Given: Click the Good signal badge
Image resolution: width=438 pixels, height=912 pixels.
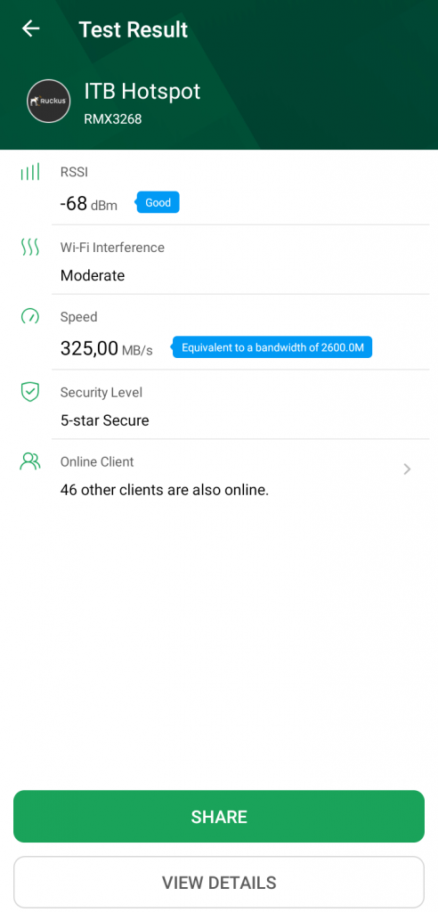Looking at the screenshot, I should [x=158, y=202].
